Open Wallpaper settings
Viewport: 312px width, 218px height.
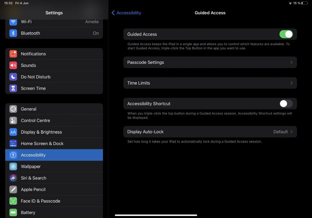[54, 167]
